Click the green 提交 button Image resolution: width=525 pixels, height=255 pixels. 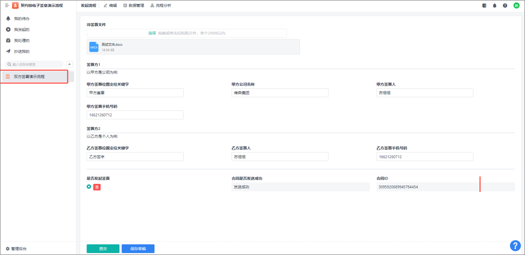pyautogui.click(x=103, y=248)
